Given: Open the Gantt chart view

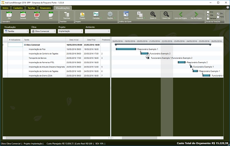Looking at the screenshot, I should [126, 15].
